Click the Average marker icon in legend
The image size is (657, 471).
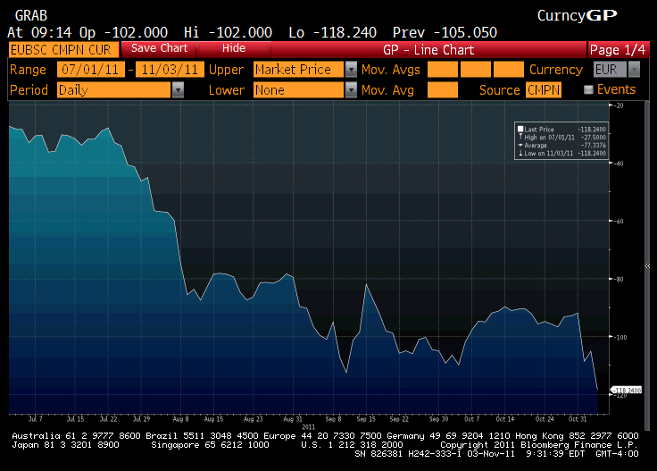520,146
